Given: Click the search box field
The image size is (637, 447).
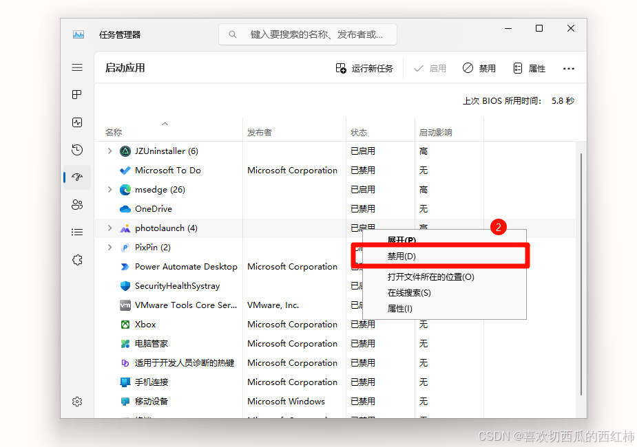Looking at the screenshot, I should point(308,34).
